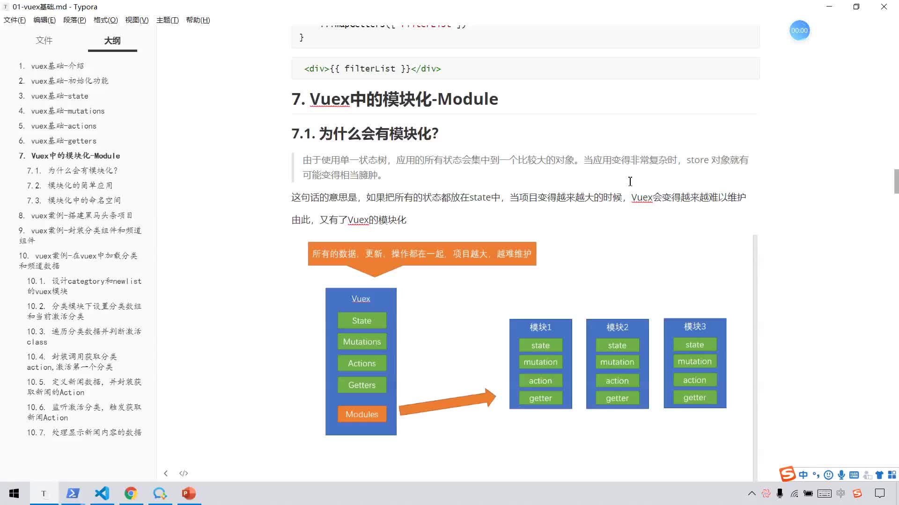Open 编辑(E) menu

click(x=44, y=20)
